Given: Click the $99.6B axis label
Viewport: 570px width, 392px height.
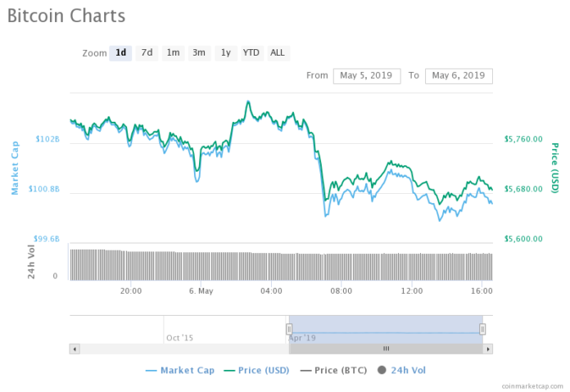Looking at the screenshot, I should click(x=47, y=239).
